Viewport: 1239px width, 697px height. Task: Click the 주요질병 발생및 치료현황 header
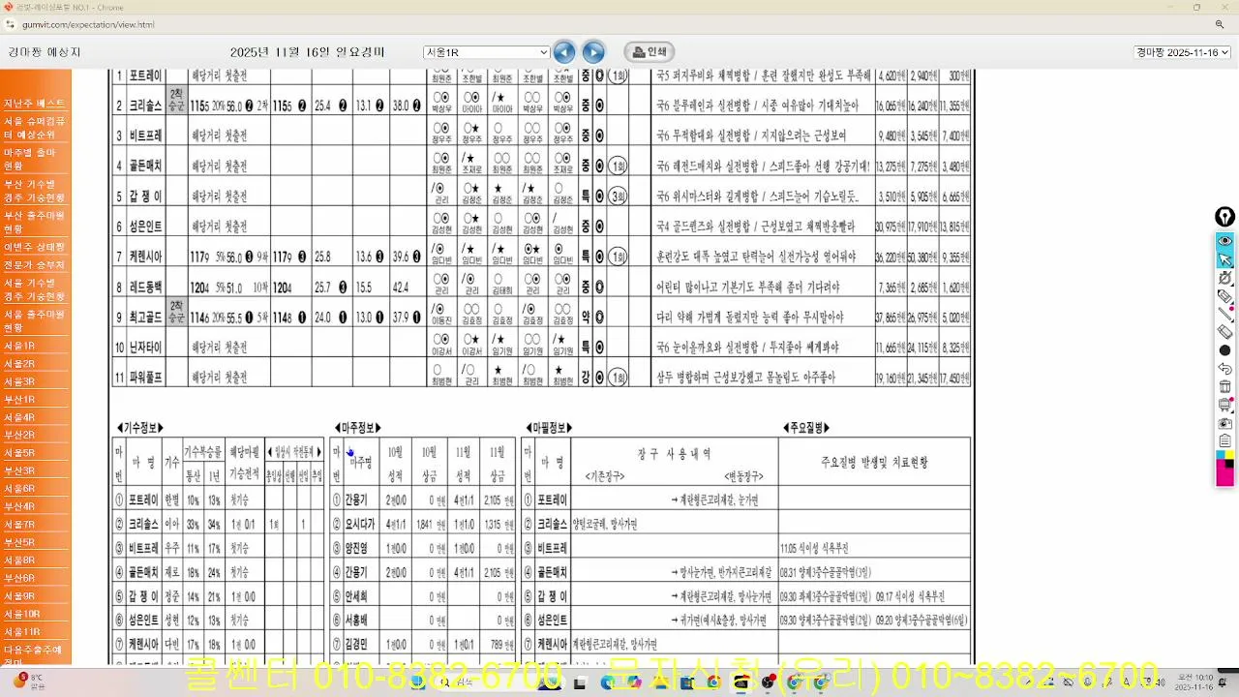pos(874,463)
